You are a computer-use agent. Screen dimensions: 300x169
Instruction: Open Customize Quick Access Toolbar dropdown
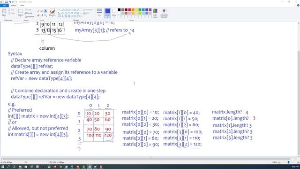click(16, 2)
